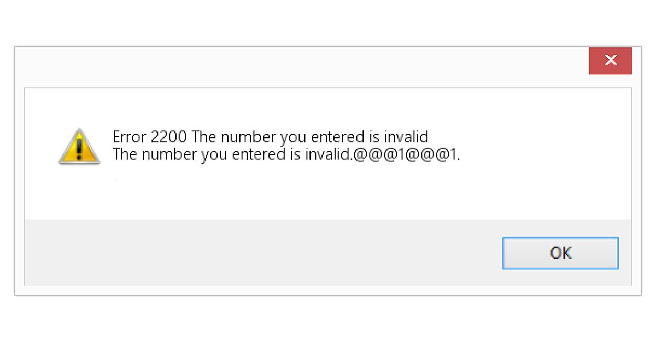Screen dimensions: 656x342
Task: Click the word "Error" in the message
Action: click(x=129, y=136)
